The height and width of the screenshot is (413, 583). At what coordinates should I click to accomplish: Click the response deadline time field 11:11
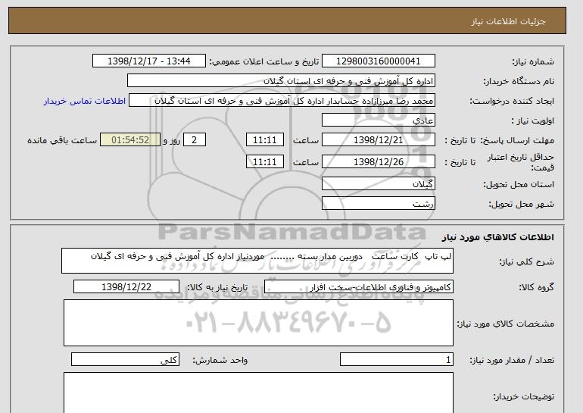coord(265,140)
